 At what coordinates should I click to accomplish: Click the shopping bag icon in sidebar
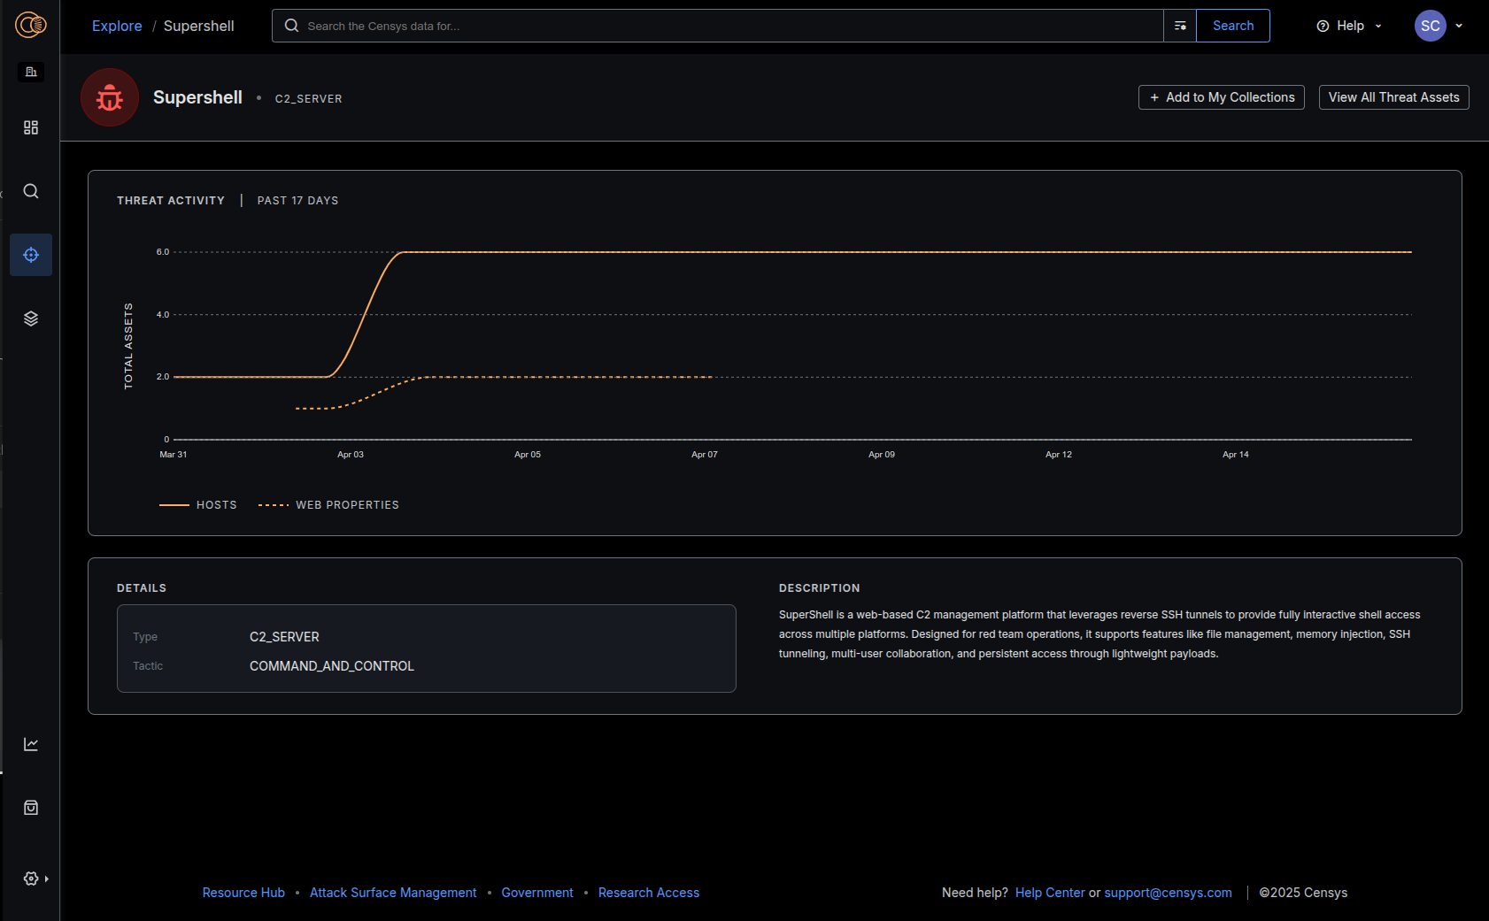point(31,808)
